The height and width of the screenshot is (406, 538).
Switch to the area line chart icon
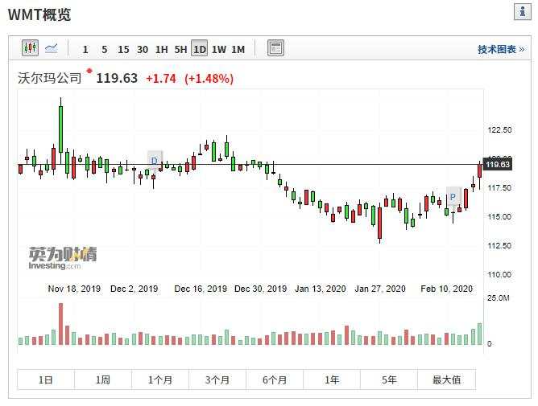point(52,48)
